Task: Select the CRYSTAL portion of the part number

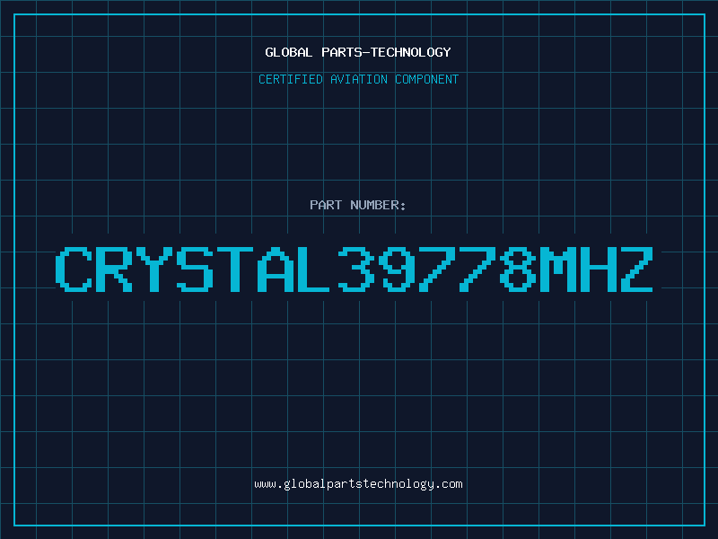Action: pos(192,269)
